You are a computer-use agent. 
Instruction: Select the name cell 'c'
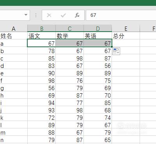[14, 58]
